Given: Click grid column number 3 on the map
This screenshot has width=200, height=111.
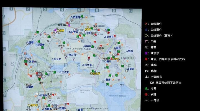Looking at the screenshot, I should coord(45,9).
